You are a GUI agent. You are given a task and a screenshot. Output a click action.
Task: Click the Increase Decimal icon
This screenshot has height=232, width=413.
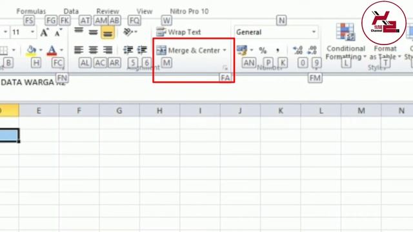pos(298,50)
